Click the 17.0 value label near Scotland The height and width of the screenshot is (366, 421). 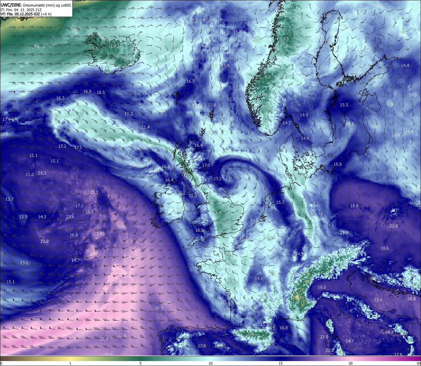coord(206,165)
